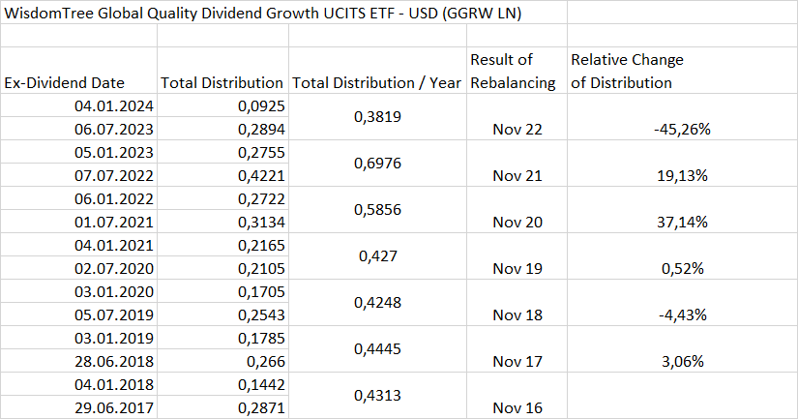
Task: Click the Total Distribution / Year header
Action: click(376, 82)
